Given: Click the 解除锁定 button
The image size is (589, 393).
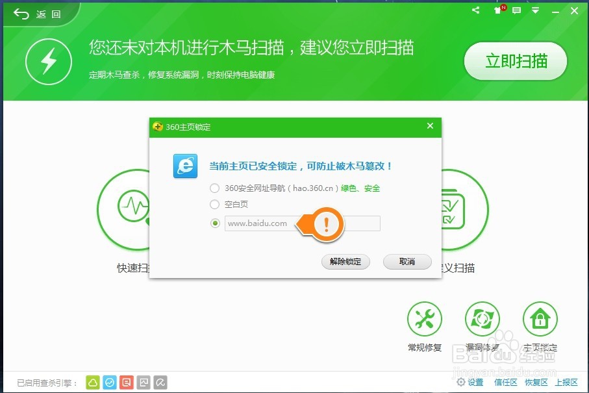Looking at the screenshot, I should pos(345,262).
